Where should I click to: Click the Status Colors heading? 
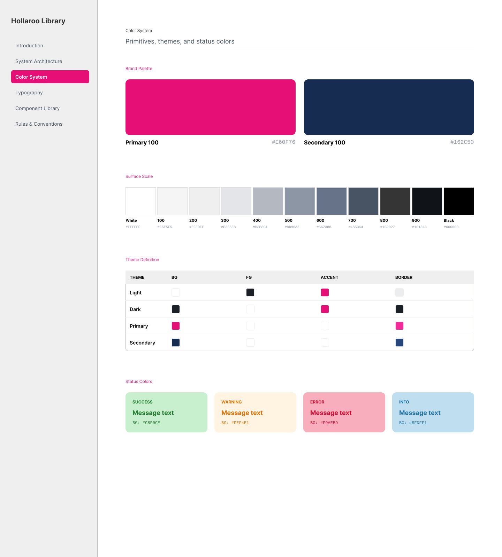pyautogui.click(x=139, y=382)
